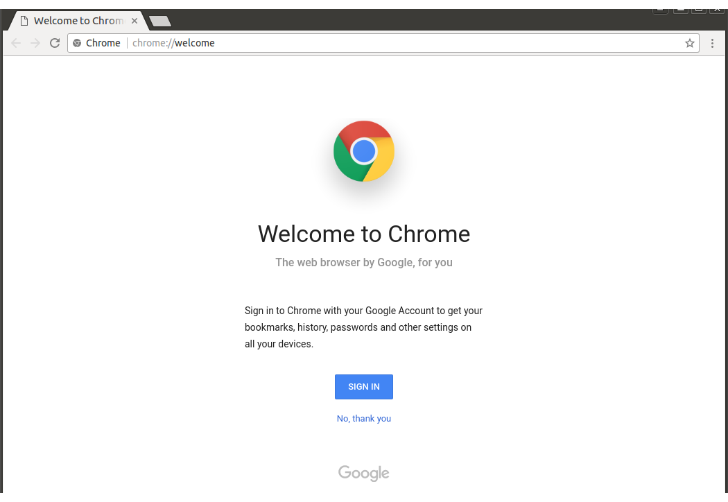Close the Welcome to Chrome tab

pos(135,21)
